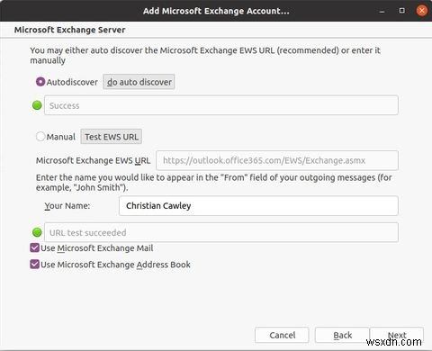Image resolution: width=432 pixels, height=351 pixels.
Task: Click the autodiscover Success status field
Action: pyautogui.click(x=221, y=105)
